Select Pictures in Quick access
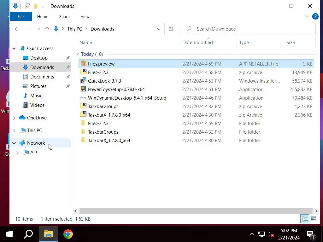The width and height of the screenshot is (323, 242). (x=38, y=86)
